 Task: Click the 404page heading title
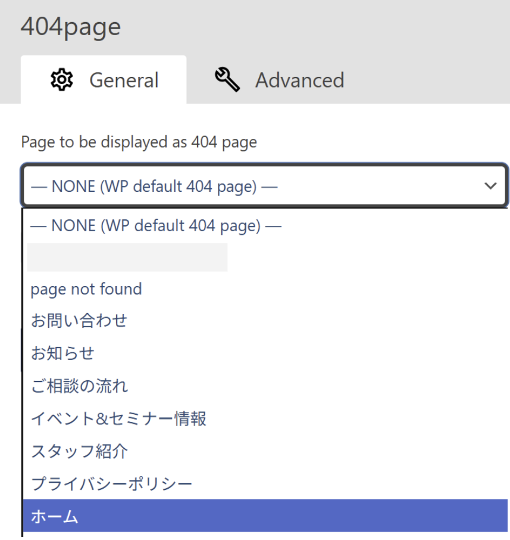tap(71, 27)
